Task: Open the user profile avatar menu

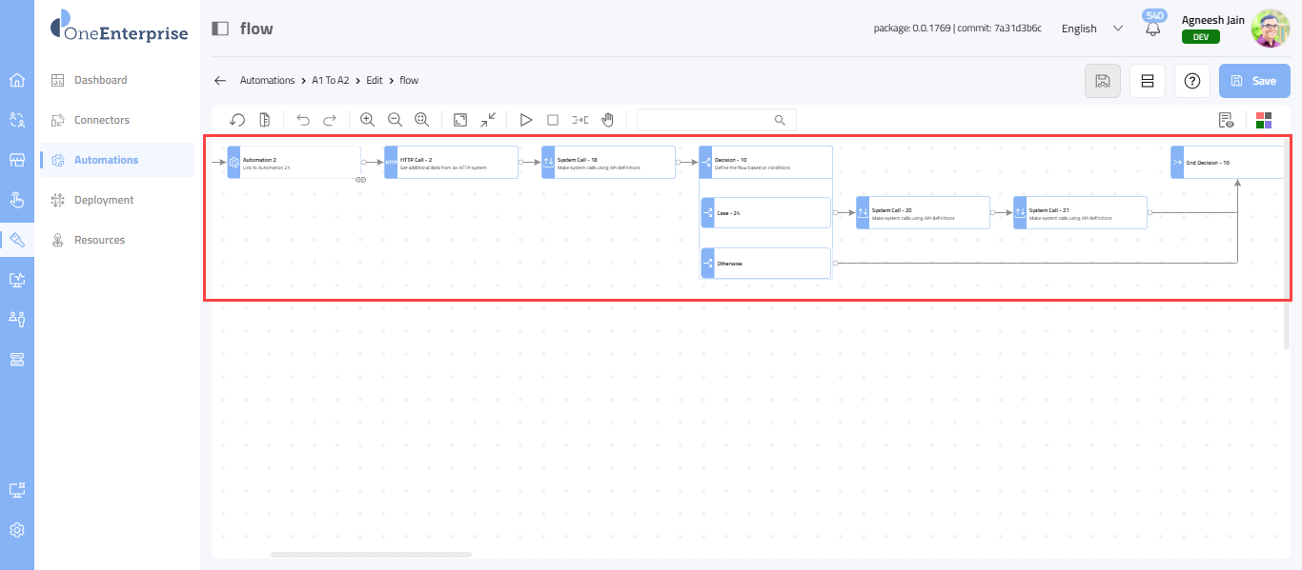Action: [1270, 29]
